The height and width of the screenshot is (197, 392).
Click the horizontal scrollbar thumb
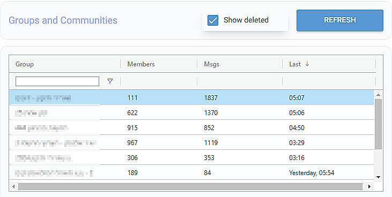pyautogui.click(x=190, y=186)
